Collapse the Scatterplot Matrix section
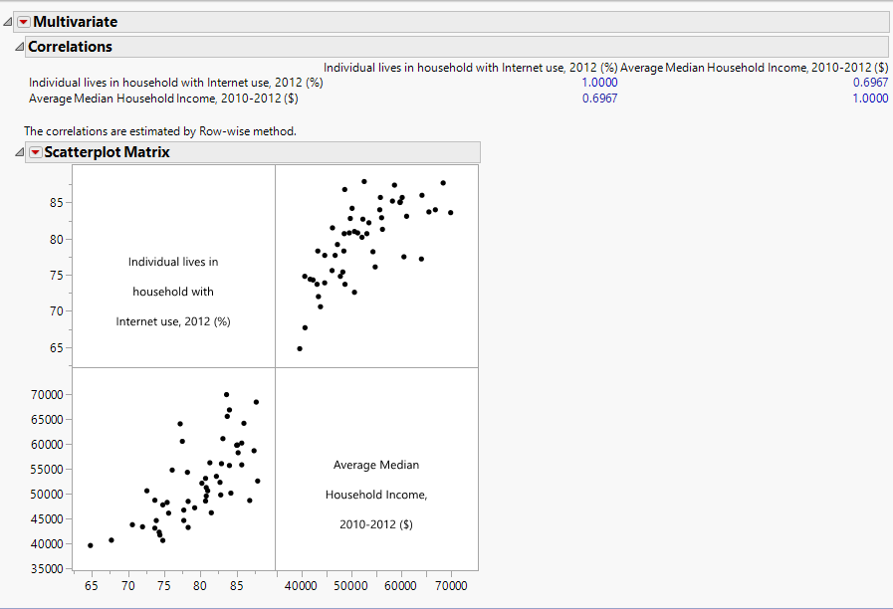 17,151
